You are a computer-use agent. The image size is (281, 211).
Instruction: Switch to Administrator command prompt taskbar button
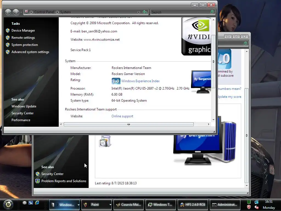tap(225, 204)
